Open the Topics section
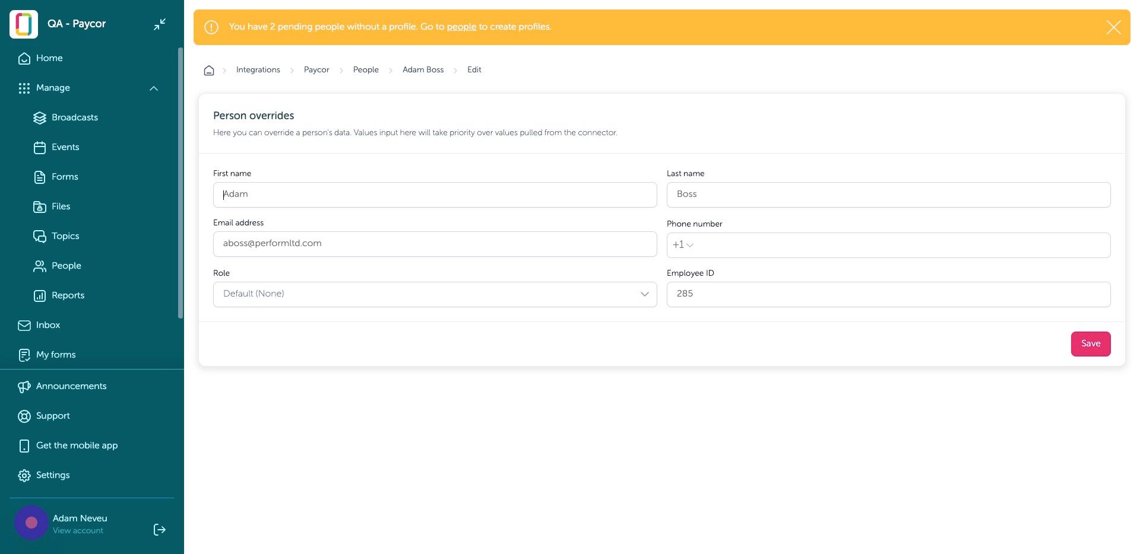 [56, 236]
